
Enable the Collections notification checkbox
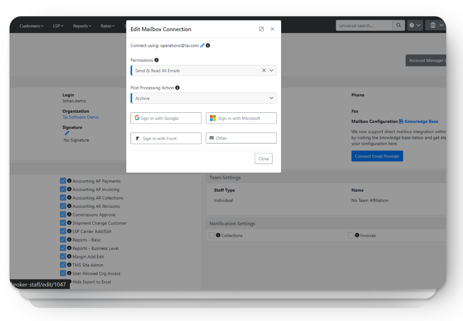pos(212,235)
